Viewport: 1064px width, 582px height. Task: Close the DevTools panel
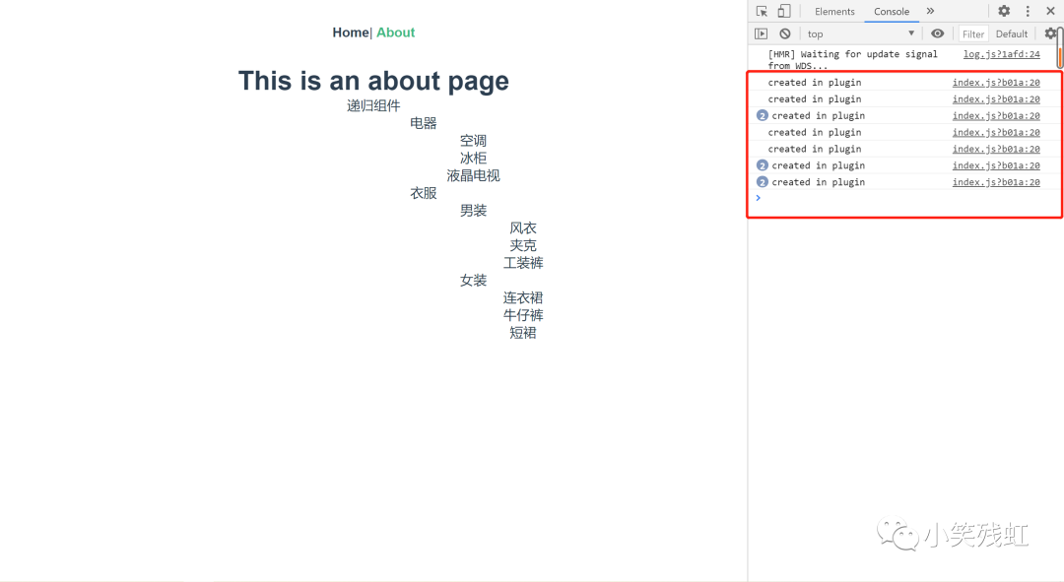(x=1050, y=11)
